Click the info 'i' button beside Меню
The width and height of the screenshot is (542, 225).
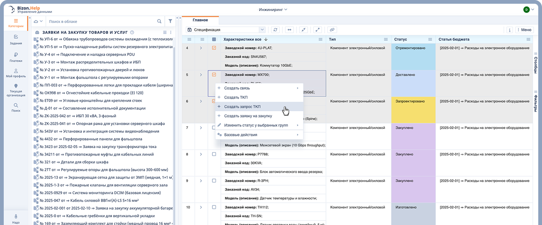tap(510, 30)
